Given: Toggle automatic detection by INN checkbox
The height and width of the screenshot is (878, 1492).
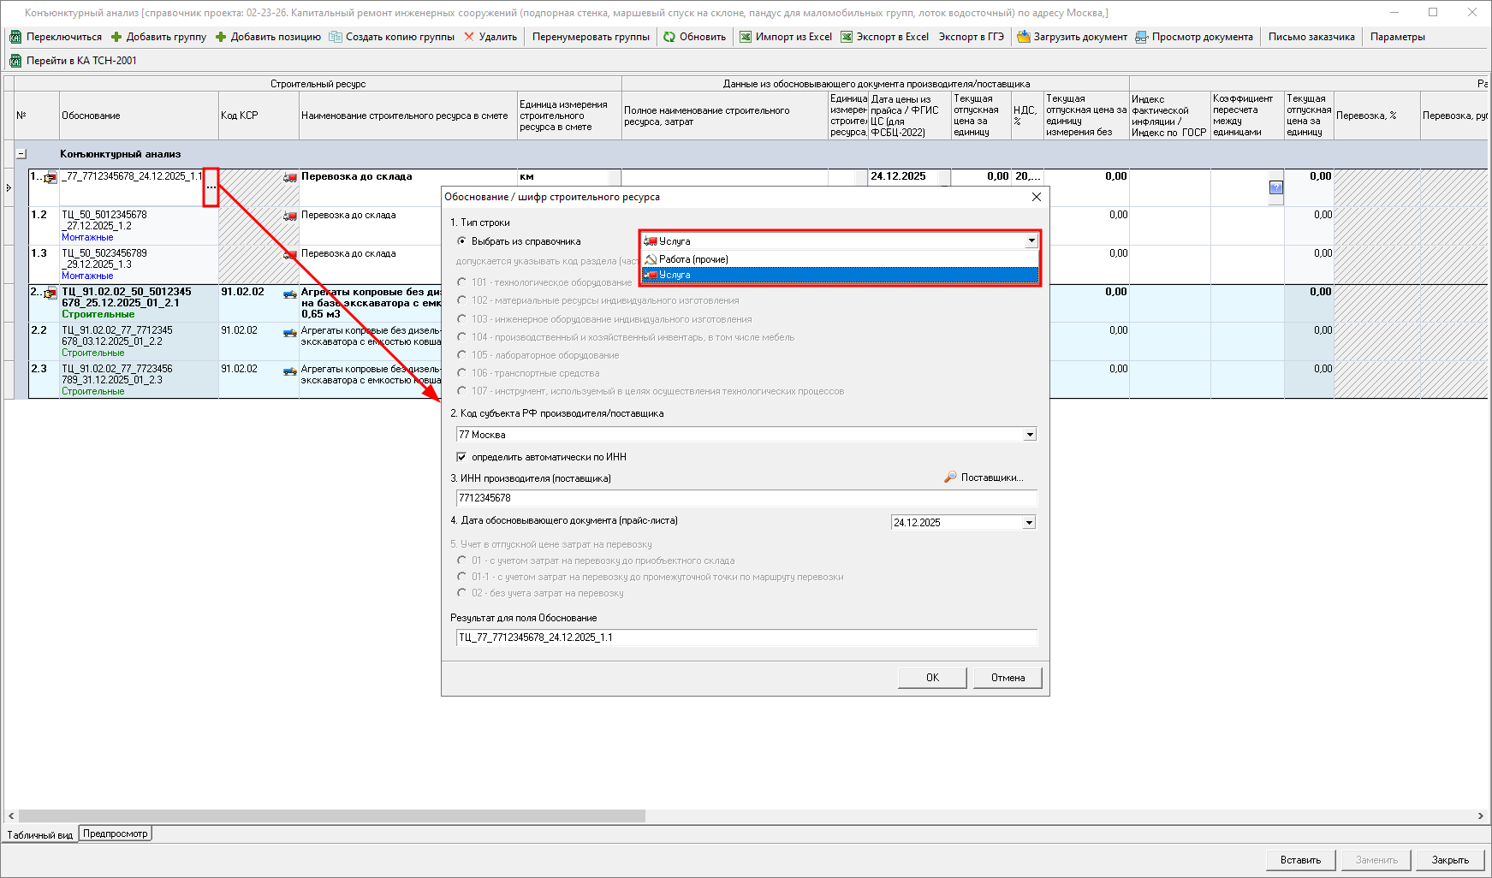Looking at the screenshot, I should [x=461, y=457].
